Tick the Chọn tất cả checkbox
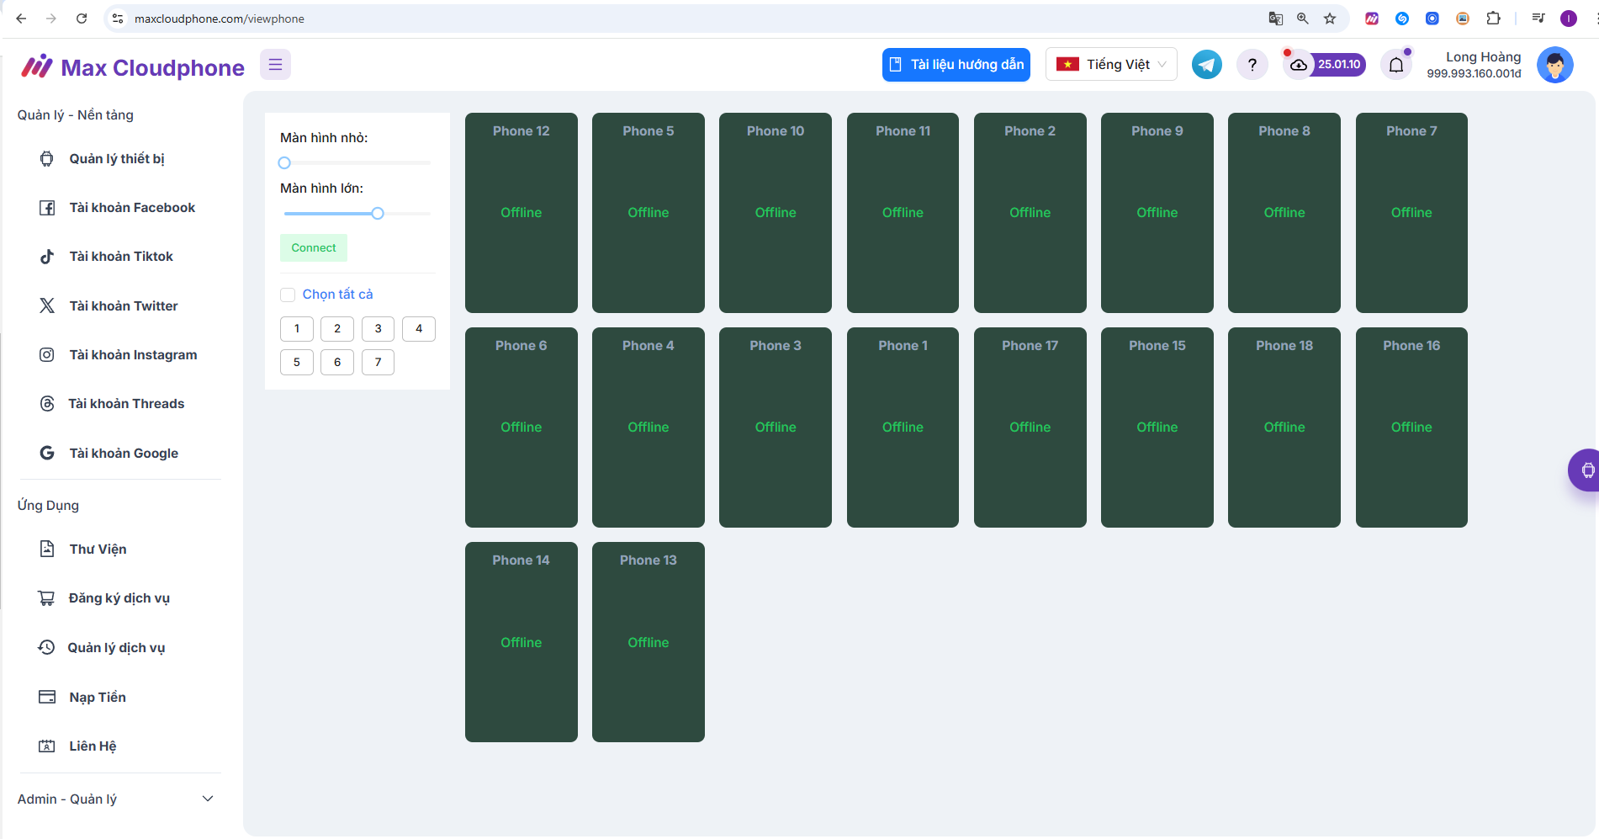The height and width of the screenshot is (839, 1599). [x=288, y=295]
